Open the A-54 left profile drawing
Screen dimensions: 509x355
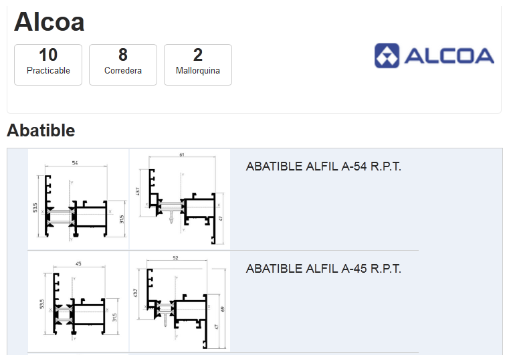click(78, 199)
